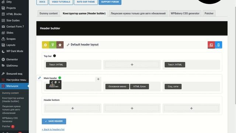The width and height of the screenshot is (236, 133).
Task: Add element to Header bottom left column
Action: pyautogui.click(x=73, y=108)
